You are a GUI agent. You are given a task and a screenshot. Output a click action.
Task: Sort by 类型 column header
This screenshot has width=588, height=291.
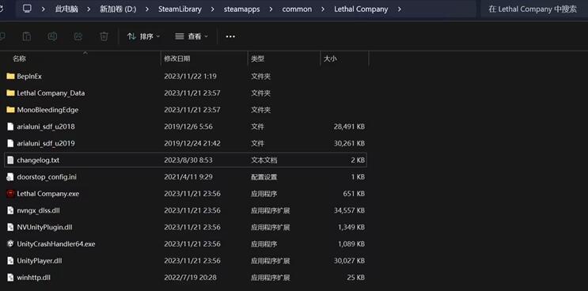pyautogui.click(x=258, y=59)
